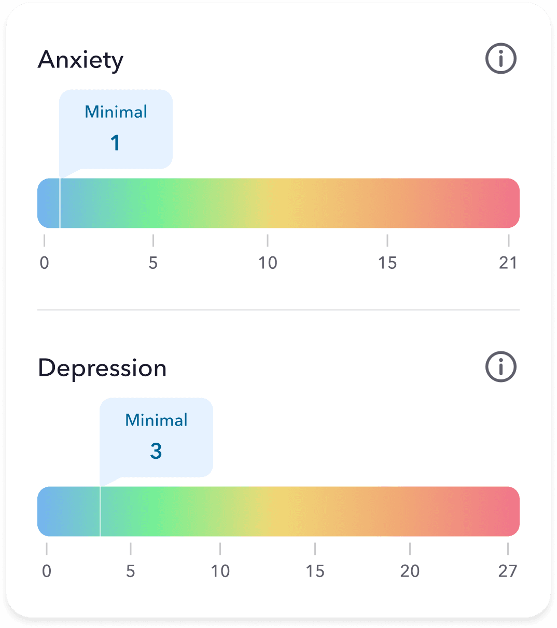This screenshot has height=628, width=557.
Task: Select the 27 tick label on the Depression scale
Action: [x=507, y=571]
